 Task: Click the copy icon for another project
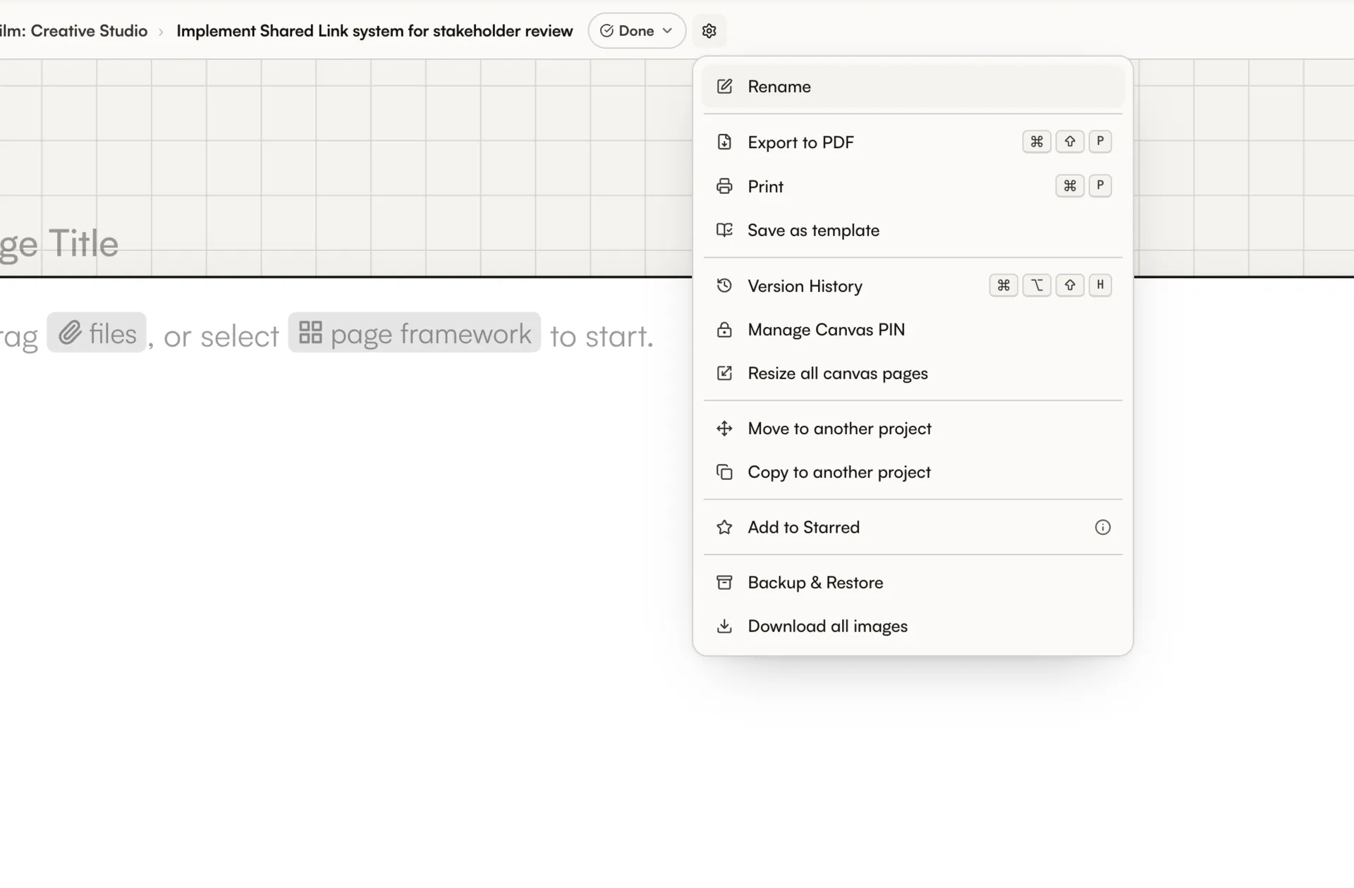point(724,472)
